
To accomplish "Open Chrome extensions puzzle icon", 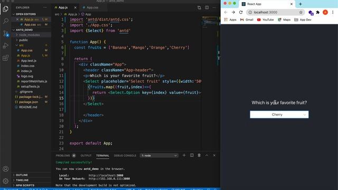I will pos(318,13).
